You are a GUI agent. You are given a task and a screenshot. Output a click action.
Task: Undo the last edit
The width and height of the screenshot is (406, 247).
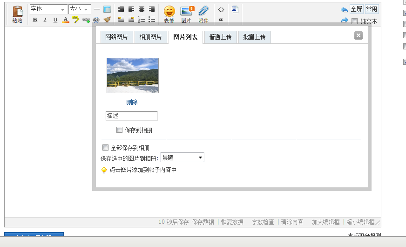pos(344,10)
